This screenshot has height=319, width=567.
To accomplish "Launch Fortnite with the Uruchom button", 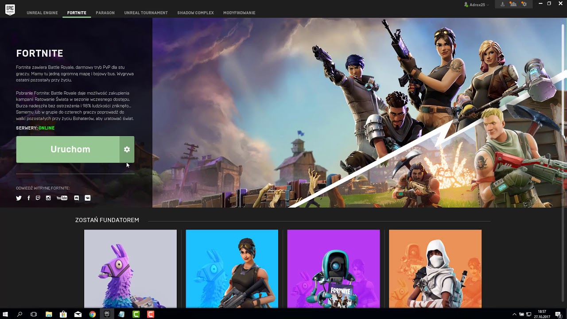I will 68,149.
